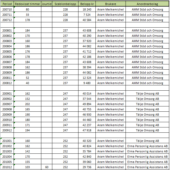
Task: Select Scablonbelopp 237 in row 200806
Action: pos(65,57)
